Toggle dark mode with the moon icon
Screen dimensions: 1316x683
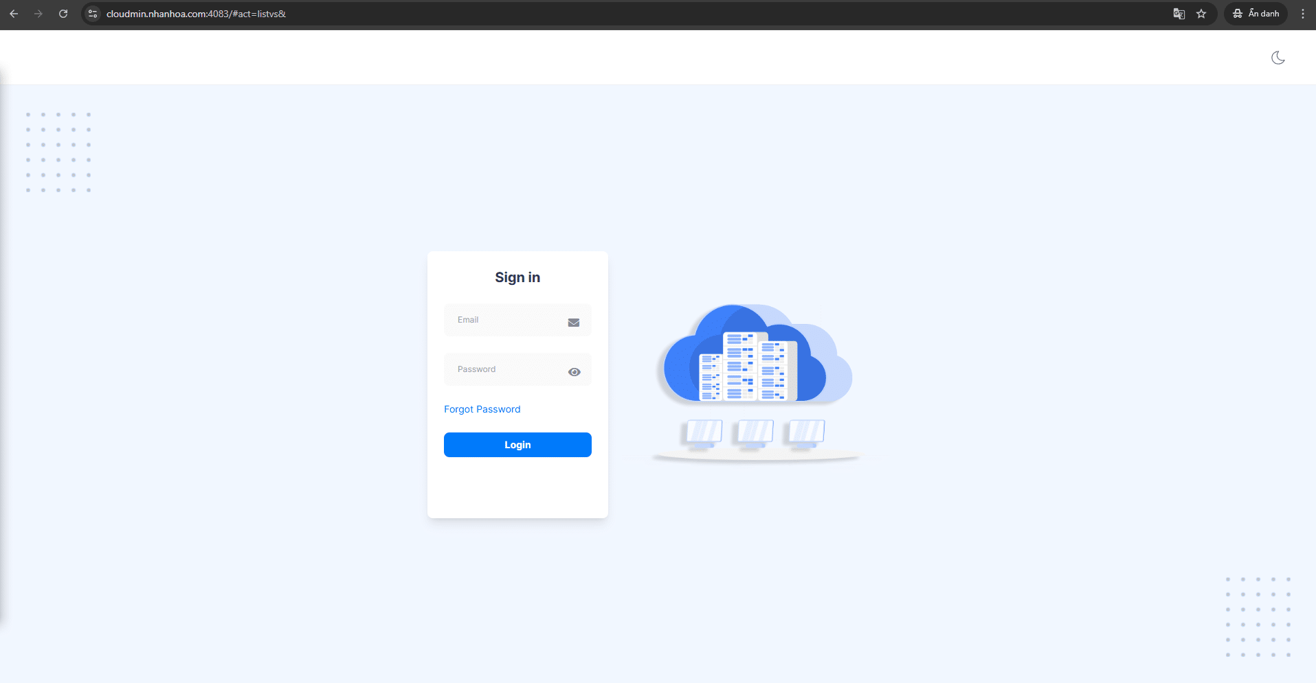[x=1278, y=58]
